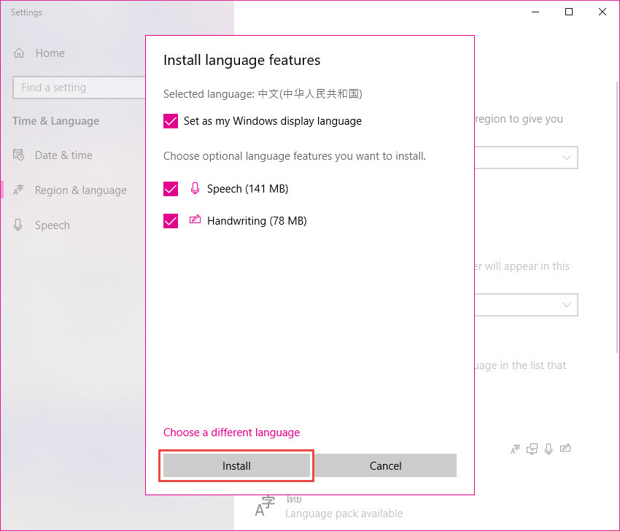Viewport: 620px width, 531px height.
Task: Click the Cancel button
Action: (386, 466)
